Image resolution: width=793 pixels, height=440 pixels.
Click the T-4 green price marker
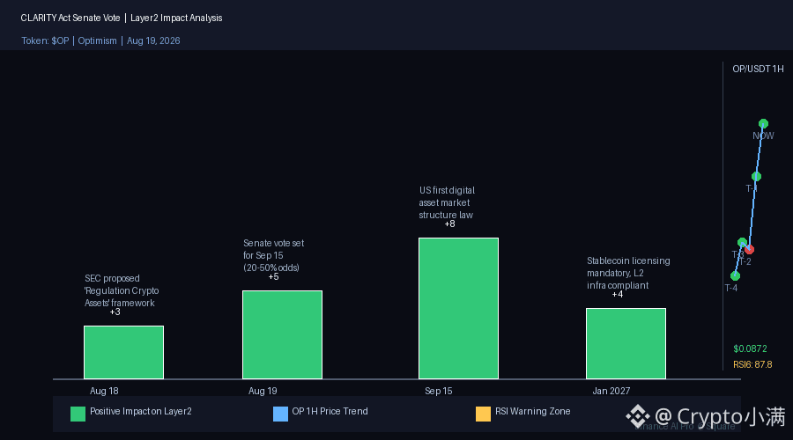click(x=735, y=275)
